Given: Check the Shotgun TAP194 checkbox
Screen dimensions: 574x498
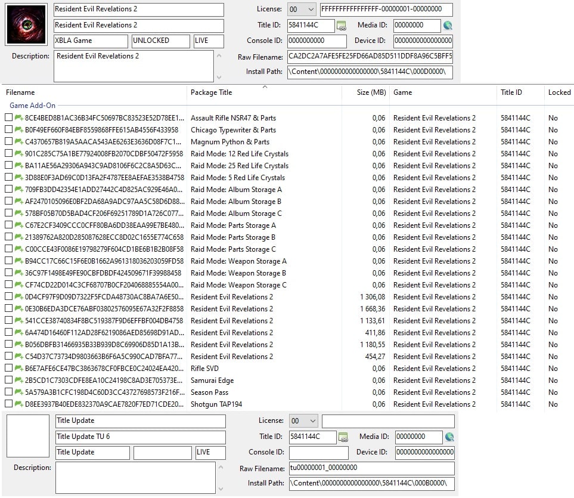Looking at the screenshot, I should click(x=8, y=404).
